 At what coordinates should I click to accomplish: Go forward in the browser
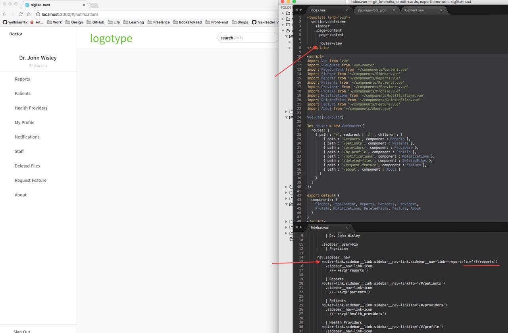(13, 14)
